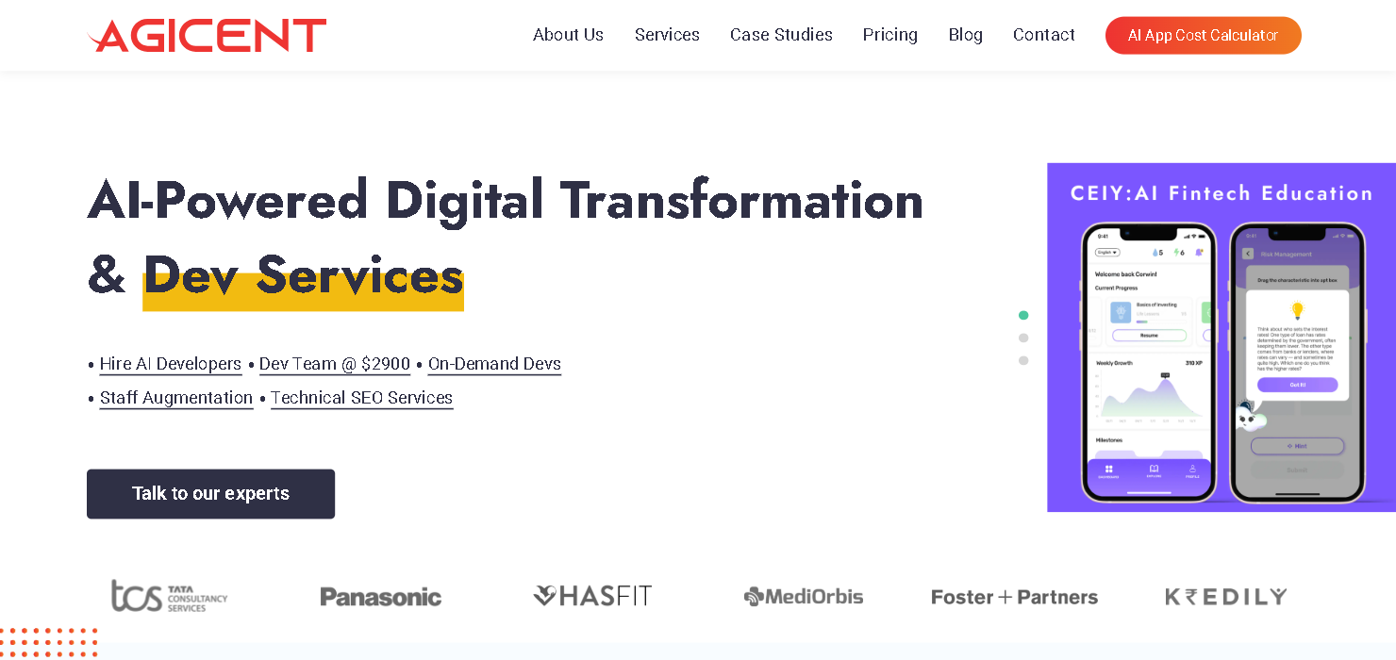
Task: Click the TCS Tata Consultancy logo
Action: 170,596
